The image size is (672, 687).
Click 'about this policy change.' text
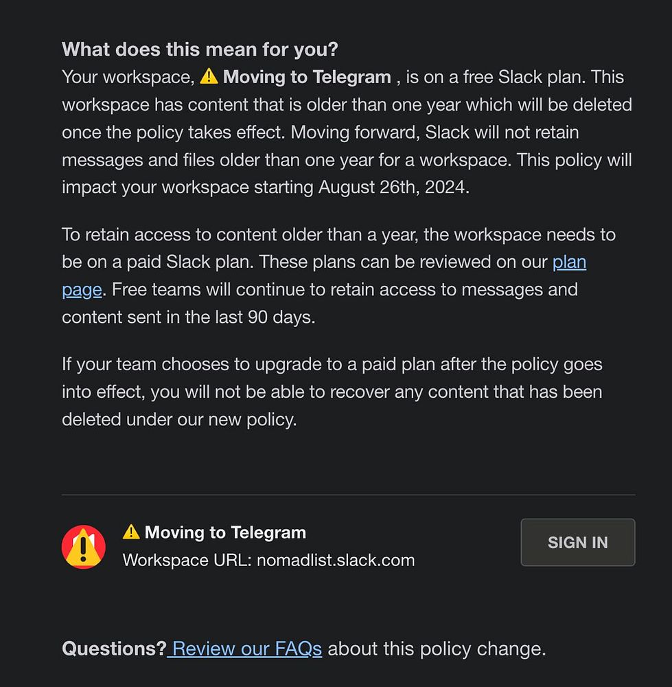(437, 649)
